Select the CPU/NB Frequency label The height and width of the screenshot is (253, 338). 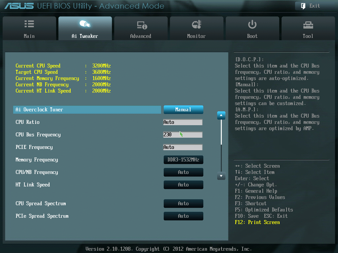[37, 172]
